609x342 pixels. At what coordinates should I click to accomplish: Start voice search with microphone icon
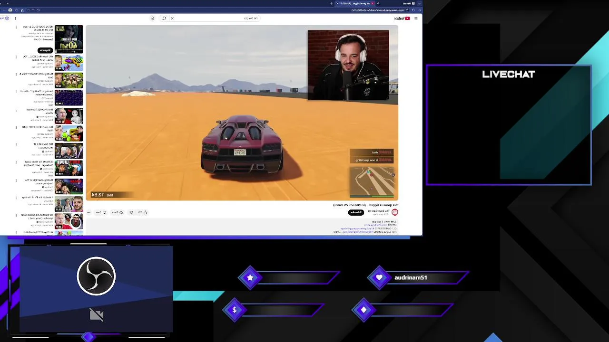coord(152,18)
